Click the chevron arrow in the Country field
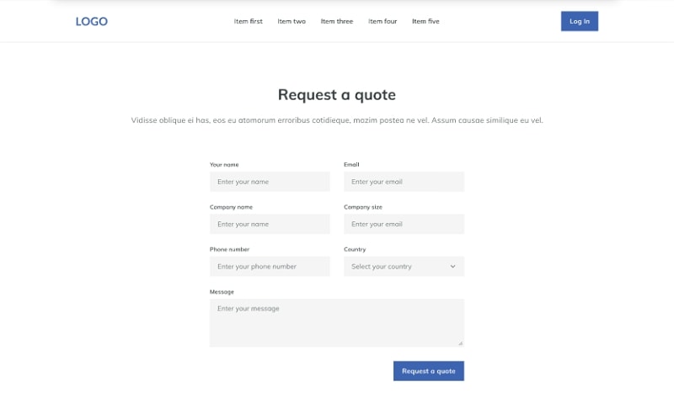The width and height of the screenshot is (674, 403). click(x=452, y=267)
